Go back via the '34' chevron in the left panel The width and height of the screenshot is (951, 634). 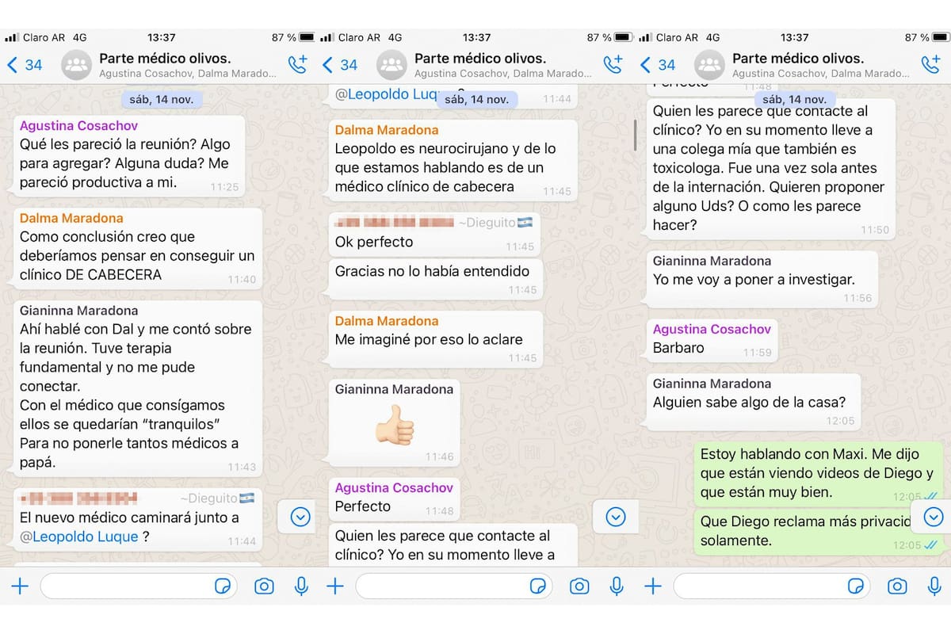(x=24, y=64)
